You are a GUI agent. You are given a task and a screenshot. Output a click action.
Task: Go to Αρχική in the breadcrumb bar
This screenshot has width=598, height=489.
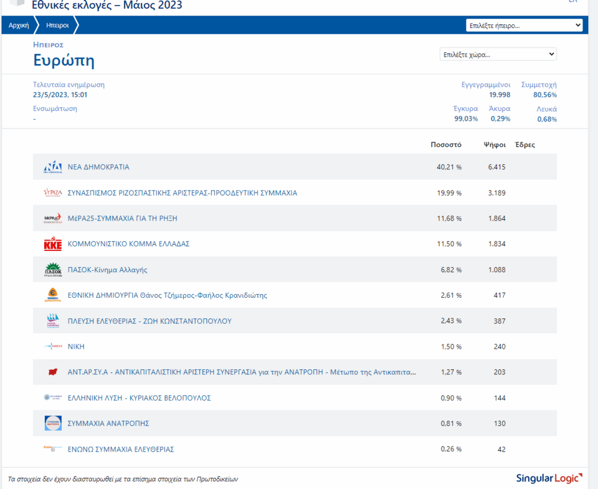(x=19, y=26)
